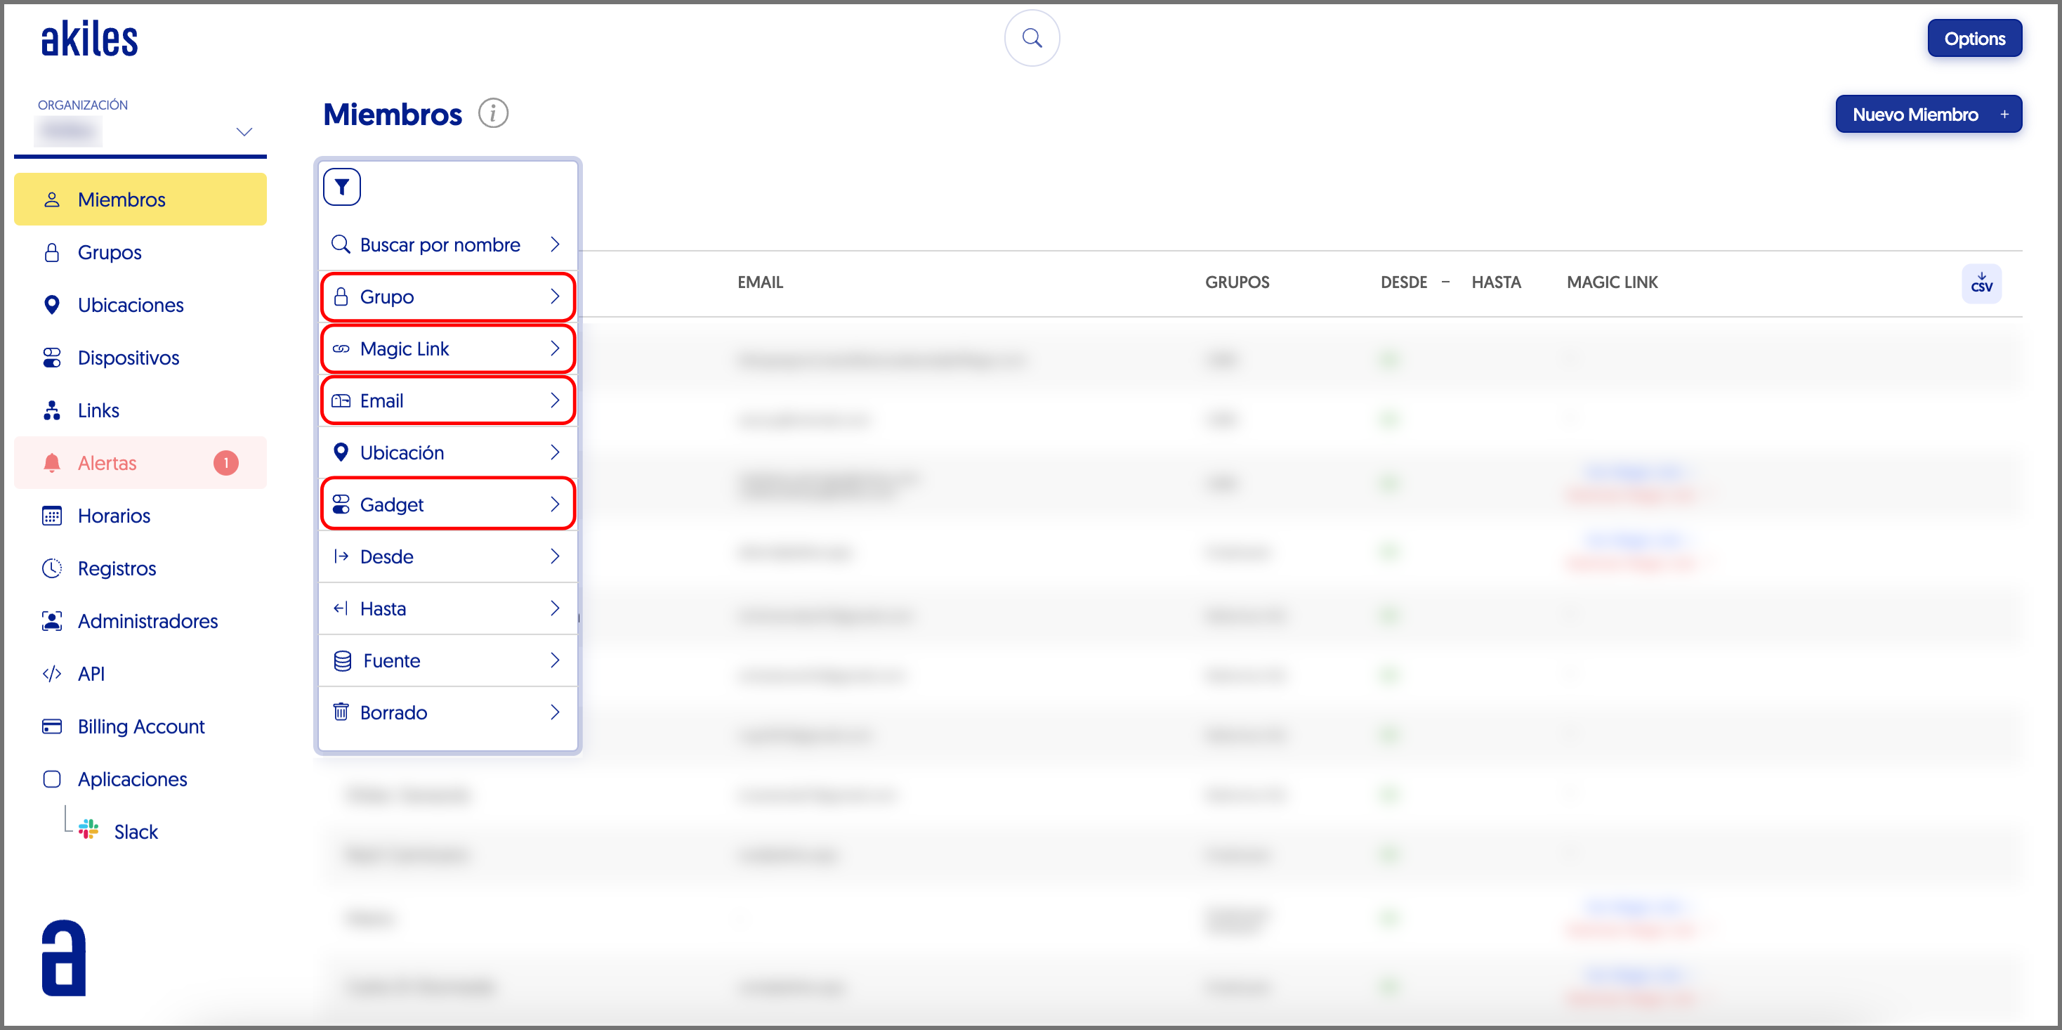Click the akiles logo in header
Viewport: 2062px width, 1030px height.
point(90,39)
